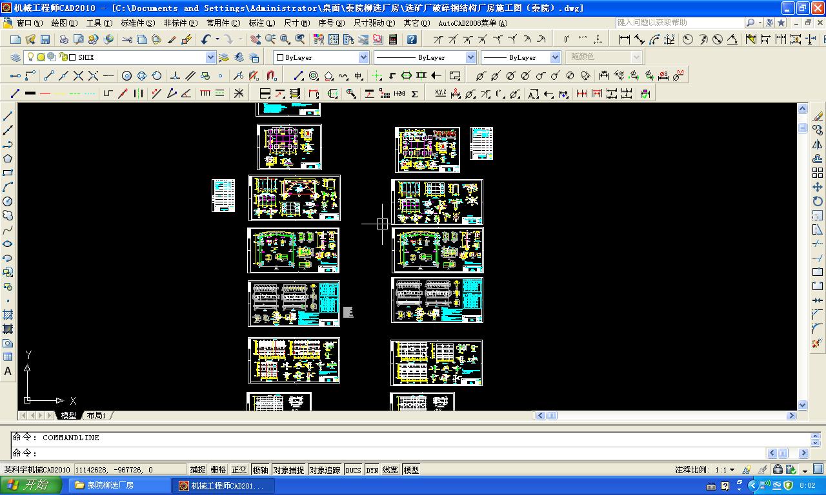Toggle DYN dynamic input in status bar
Image resolution: width=826 pixels, height=495 pixels.
click(372, 470)
